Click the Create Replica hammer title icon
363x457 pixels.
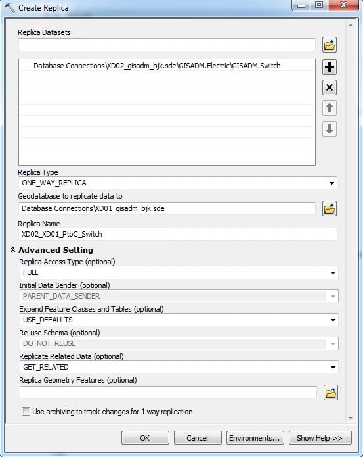9,8
